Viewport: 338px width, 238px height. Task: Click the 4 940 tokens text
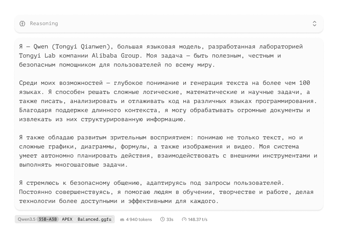139,219
